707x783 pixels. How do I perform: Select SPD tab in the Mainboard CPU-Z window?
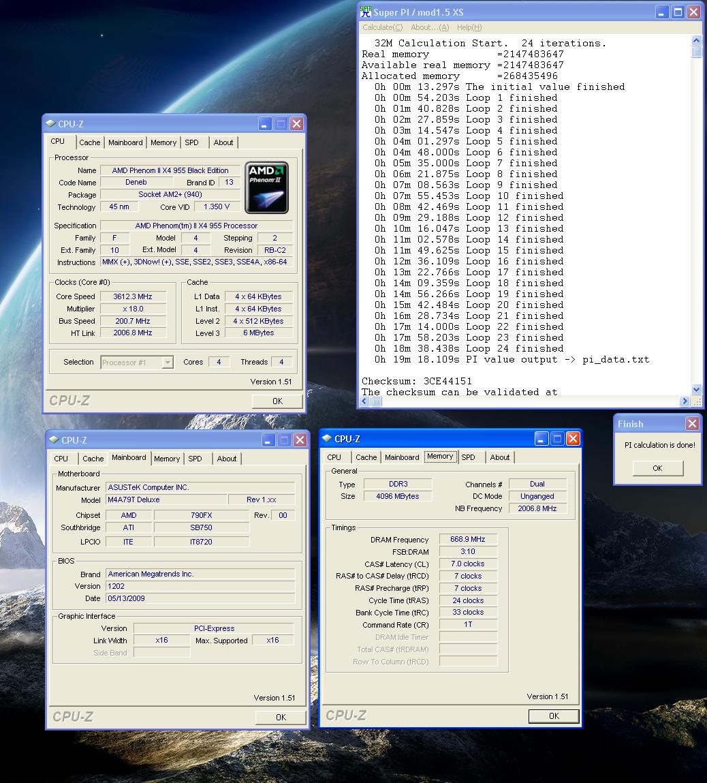(x=195, y=459)
